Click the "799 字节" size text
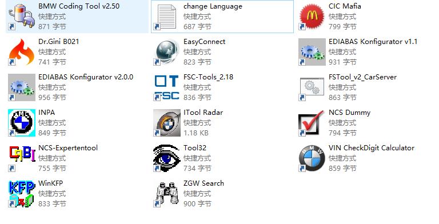Screen dimensions: 439x224 pyautogui.click(x=342, y=27)
